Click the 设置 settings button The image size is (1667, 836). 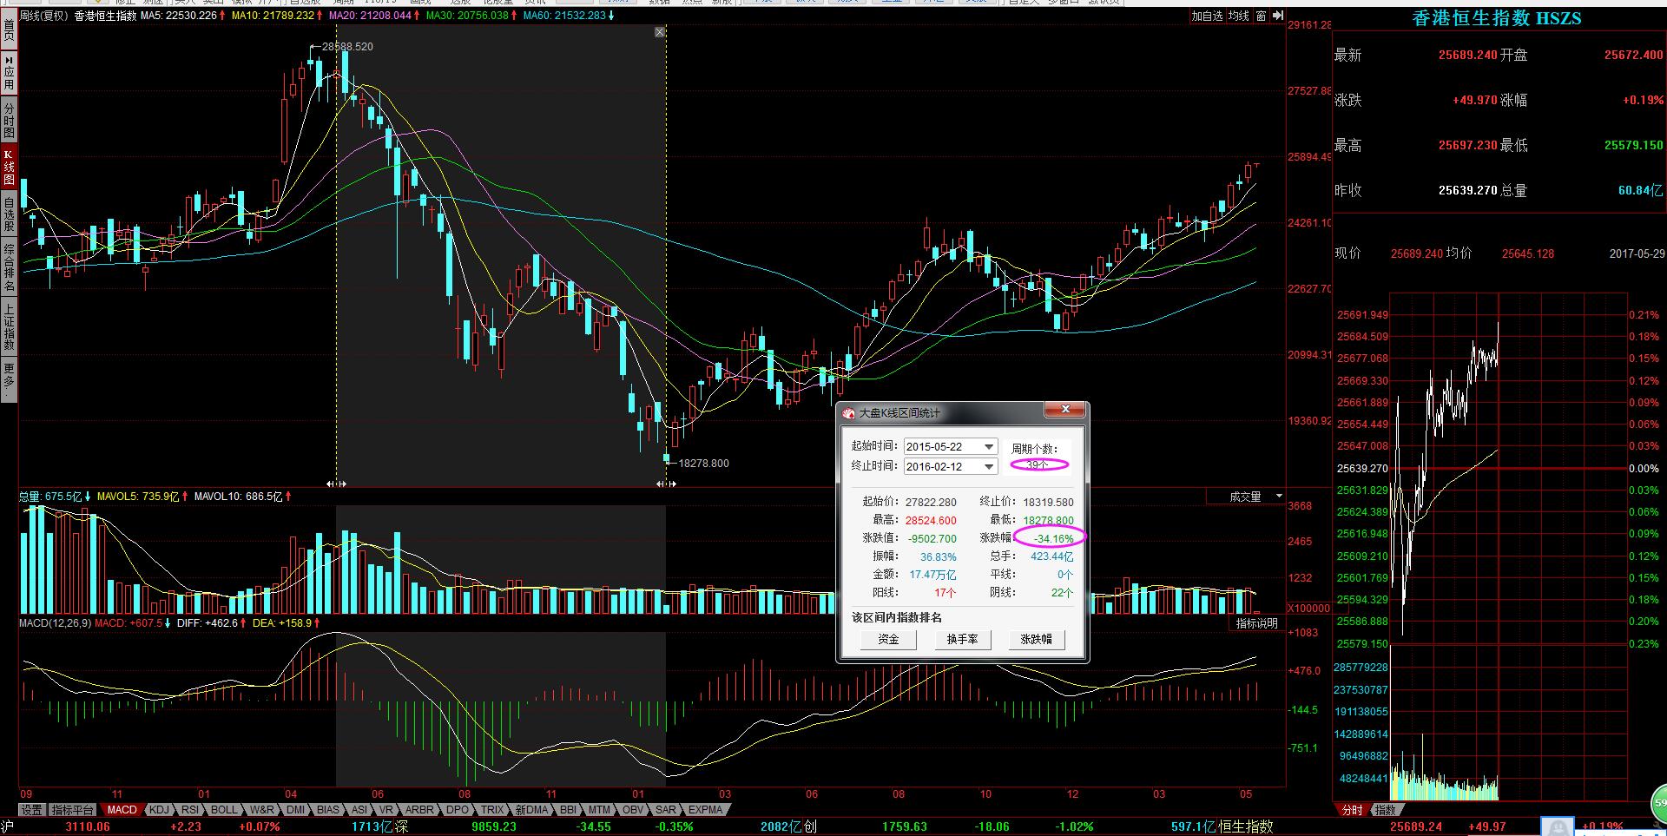pos(32,810)
